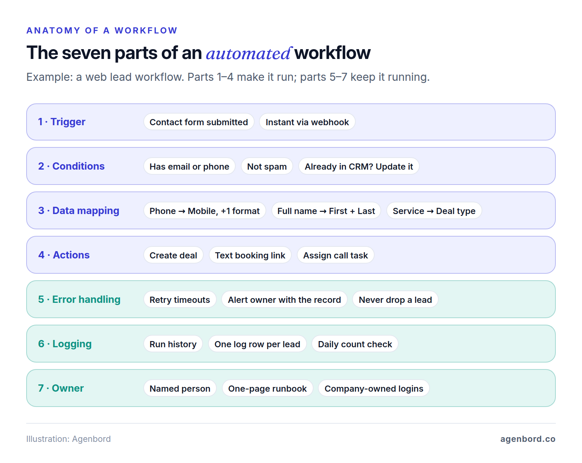Select the 'Assign call task' chip

(335, 255)
